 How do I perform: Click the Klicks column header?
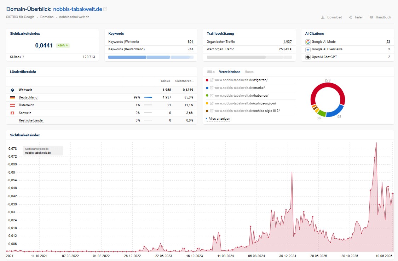165,81
